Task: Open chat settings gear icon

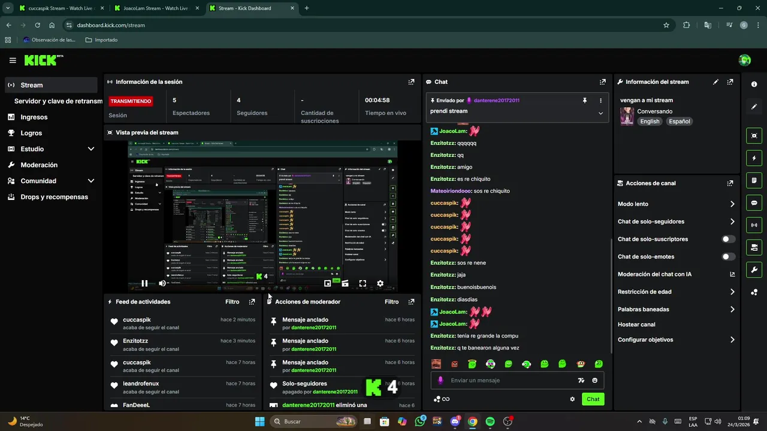Action: 572,399
